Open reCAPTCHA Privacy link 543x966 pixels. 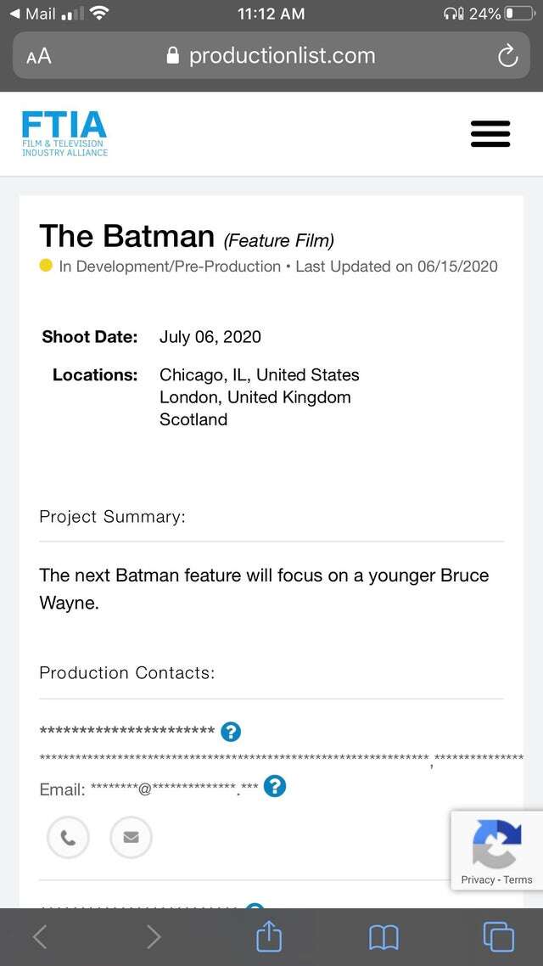(x=478, y=879)
